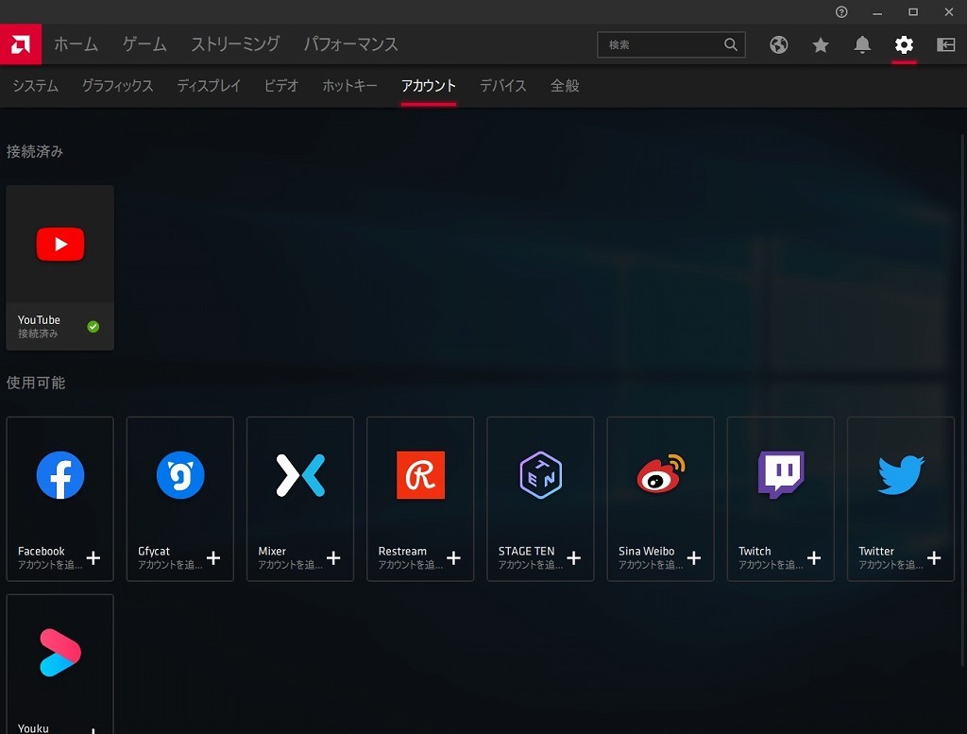Click the green YouTube connected checkmark
This screenshot has height=734, width=967.
tap(93, 326)
